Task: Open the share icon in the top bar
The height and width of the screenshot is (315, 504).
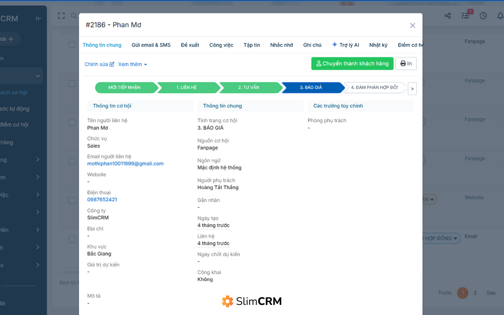Action: point(448,16)
